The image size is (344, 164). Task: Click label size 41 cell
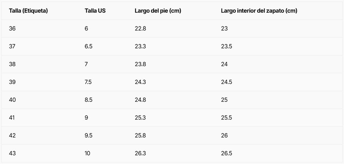(12, 118)
